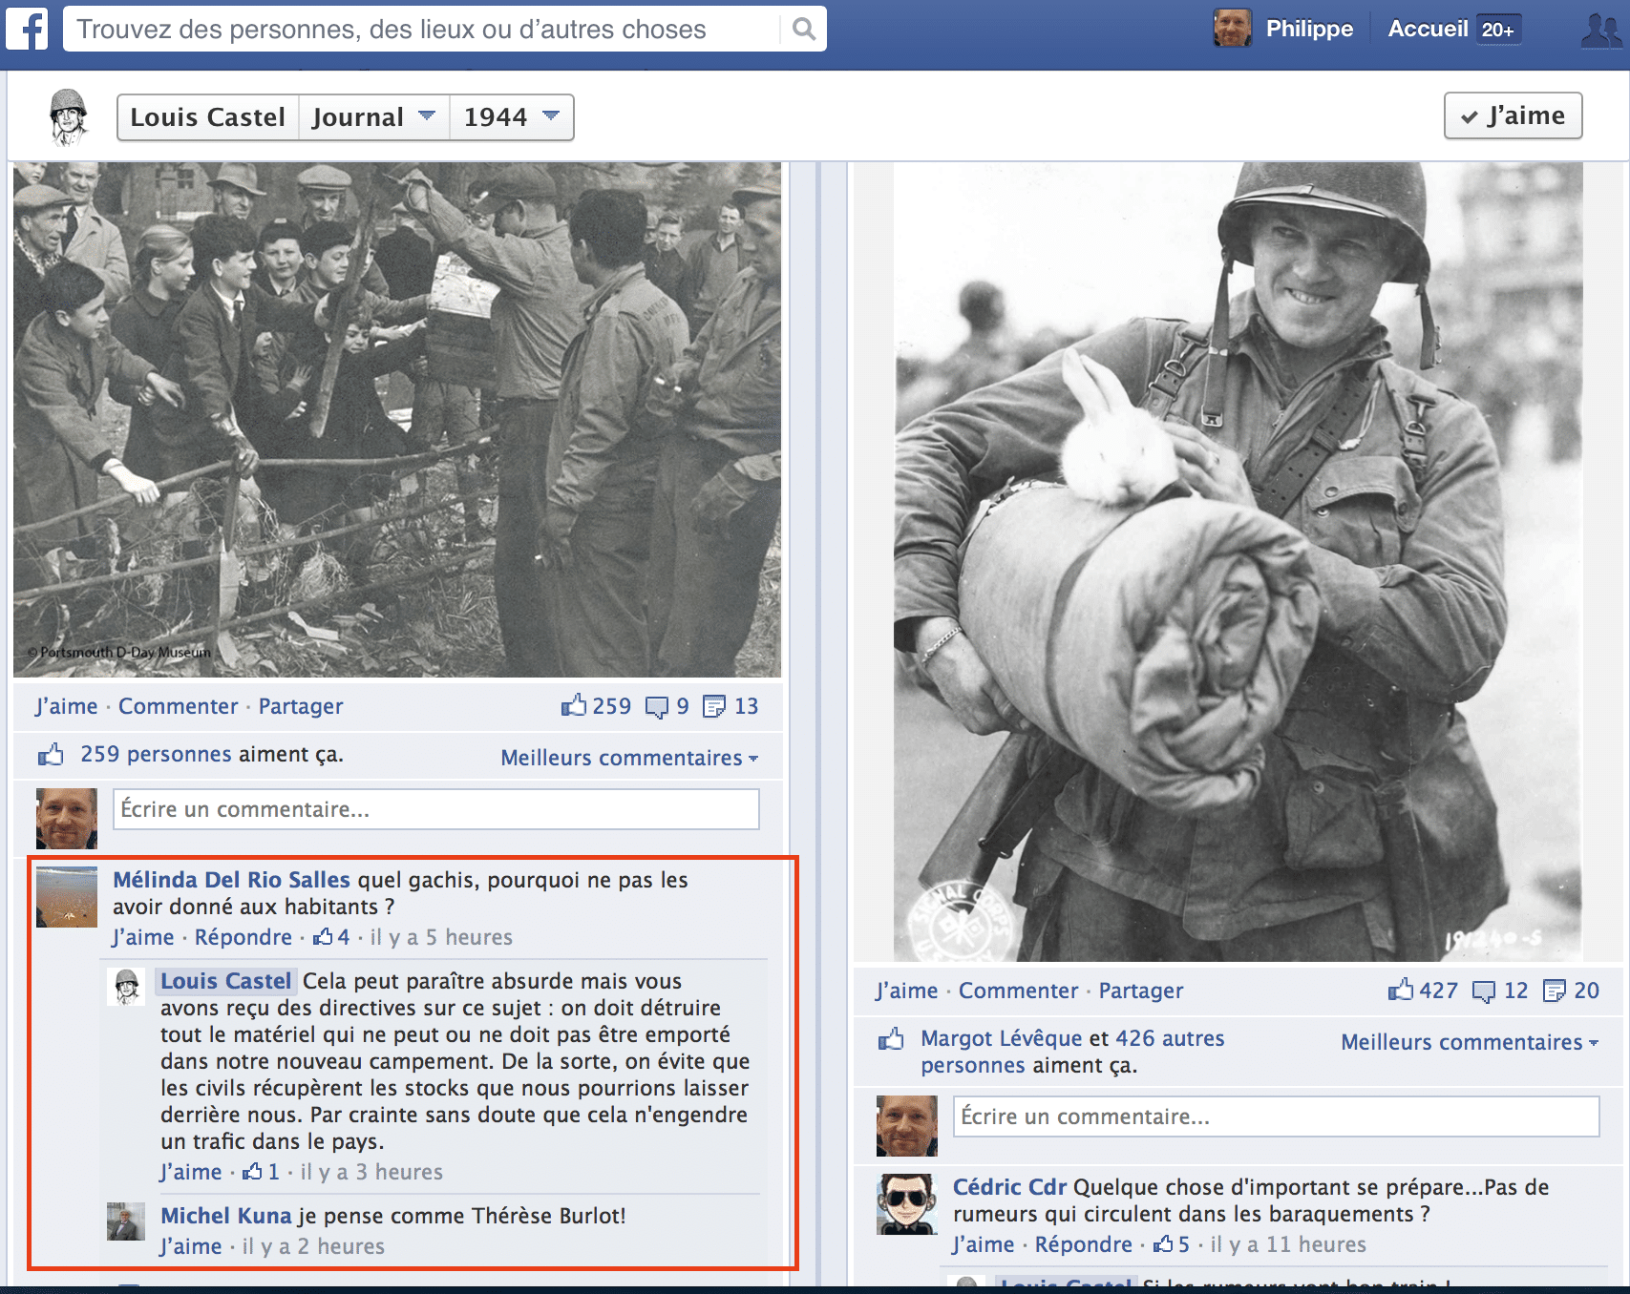Click the 20+ notification badge
1630x1294 pixels.
[x=1498, y=30]
